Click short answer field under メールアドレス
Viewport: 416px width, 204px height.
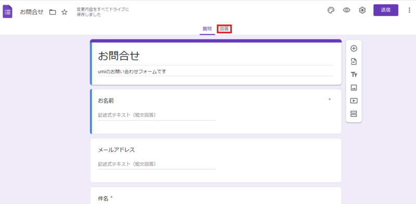pyautogui.click(x=157, y=164)
